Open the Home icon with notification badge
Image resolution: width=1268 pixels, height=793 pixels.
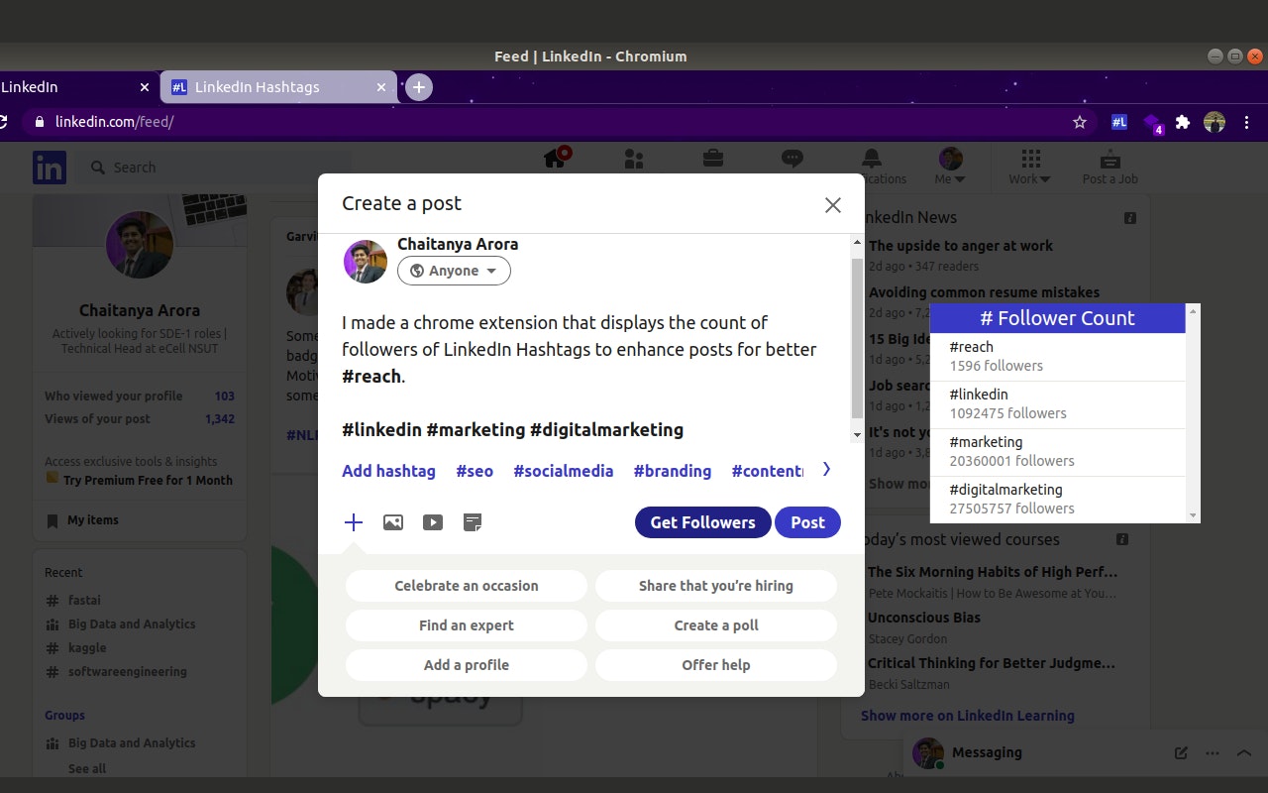555,159
